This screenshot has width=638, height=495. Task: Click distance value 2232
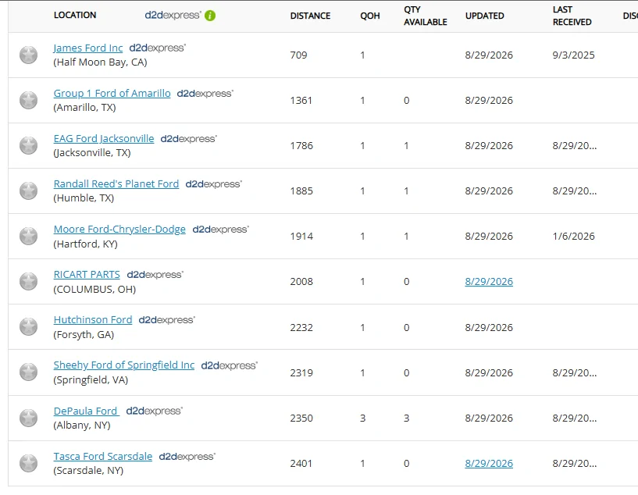301,328
